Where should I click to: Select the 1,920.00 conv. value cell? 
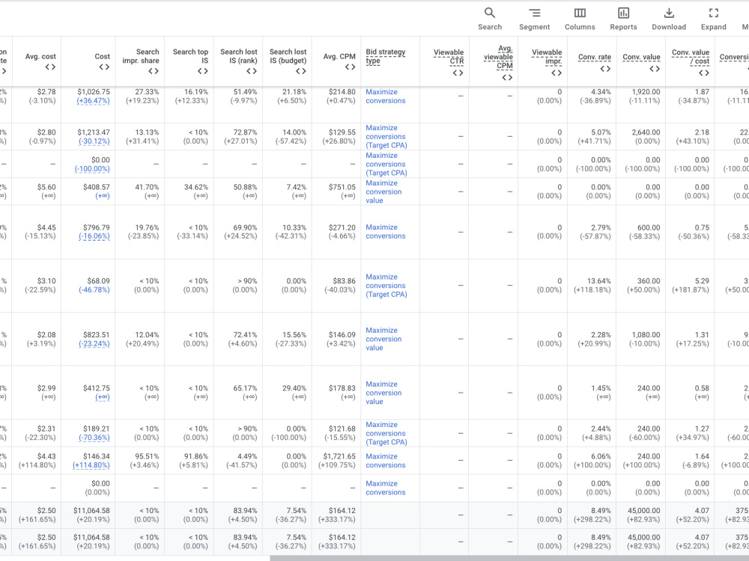641,96
